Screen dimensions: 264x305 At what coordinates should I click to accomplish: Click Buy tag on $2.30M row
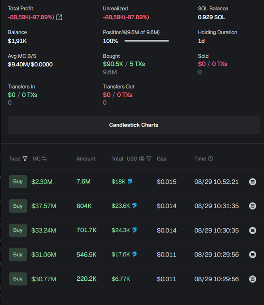18,182
